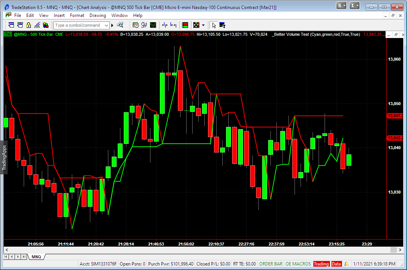Click the black run command arrow
Screen dimensions: 407x270
point(112,26)
